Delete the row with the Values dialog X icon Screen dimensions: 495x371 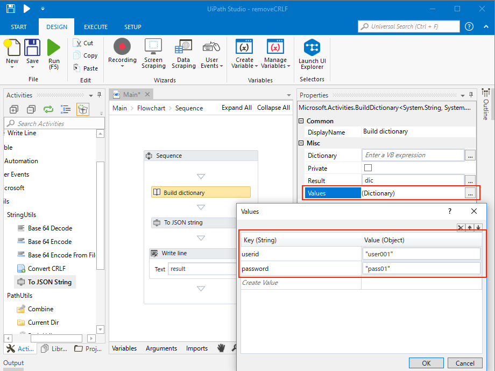point(461,228)
